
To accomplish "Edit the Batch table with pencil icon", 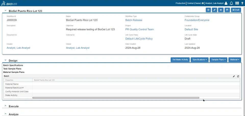I will (x=234, y=76).
